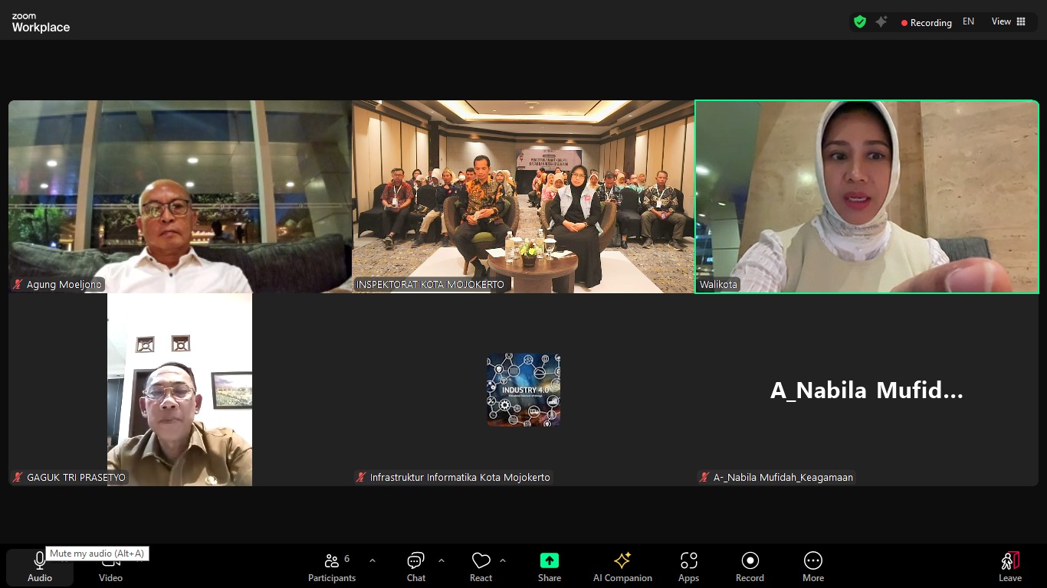Click the EN language button
Viewport: 1047px width, 588px height.
pos(968,22)
